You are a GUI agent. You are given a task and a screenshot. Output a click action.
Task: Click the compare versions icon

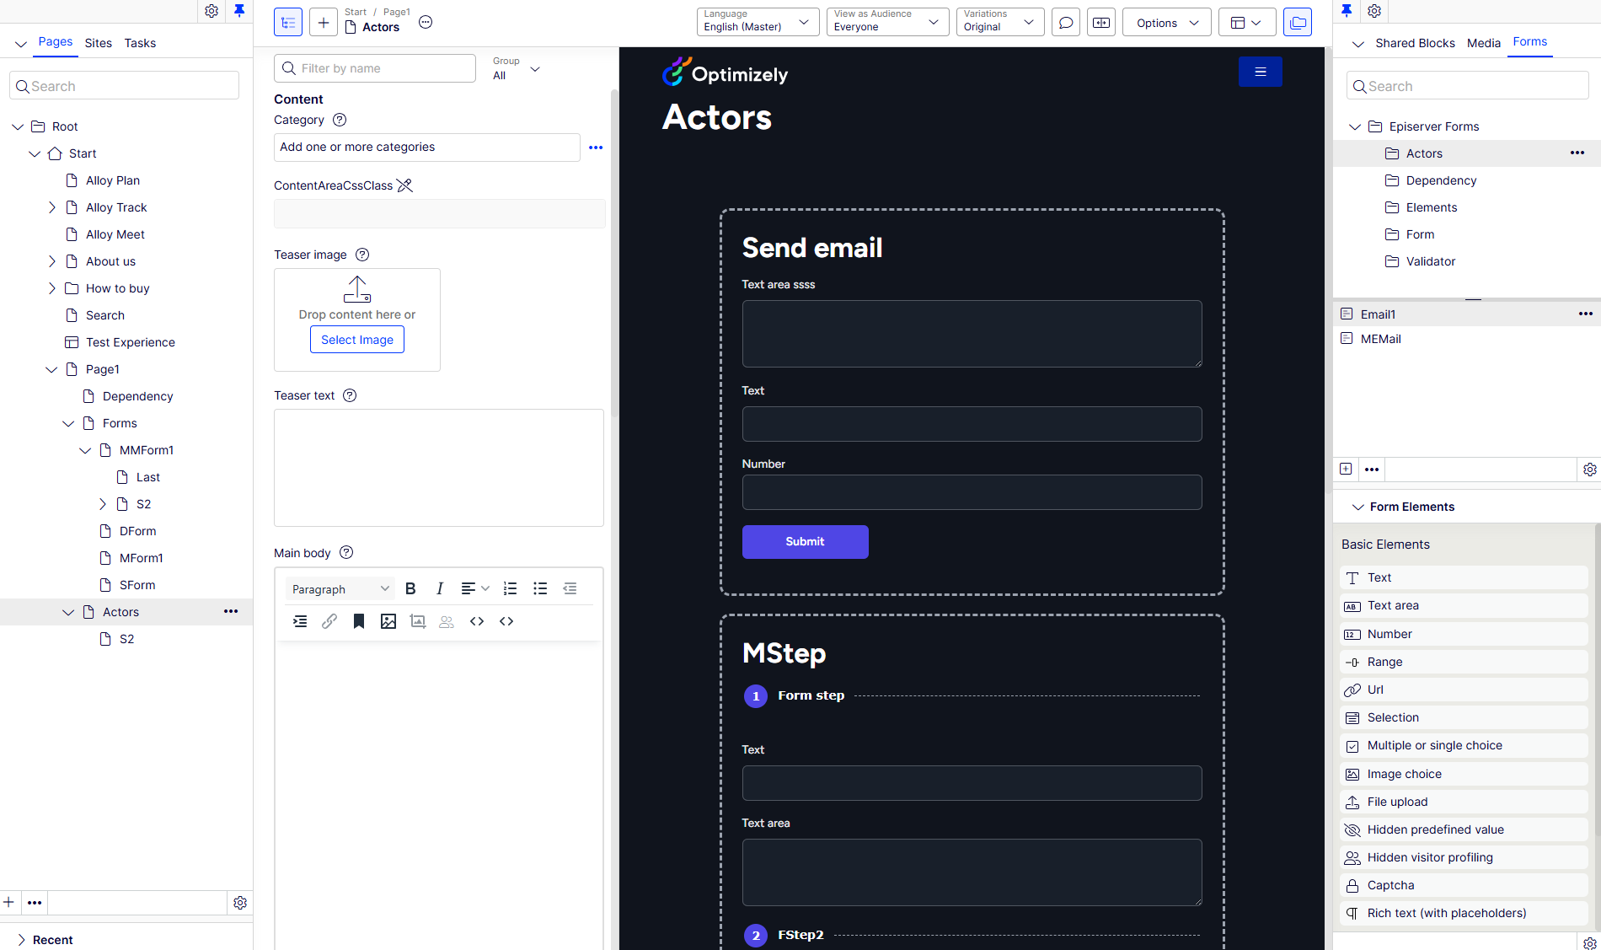(x=1101, y=22)
